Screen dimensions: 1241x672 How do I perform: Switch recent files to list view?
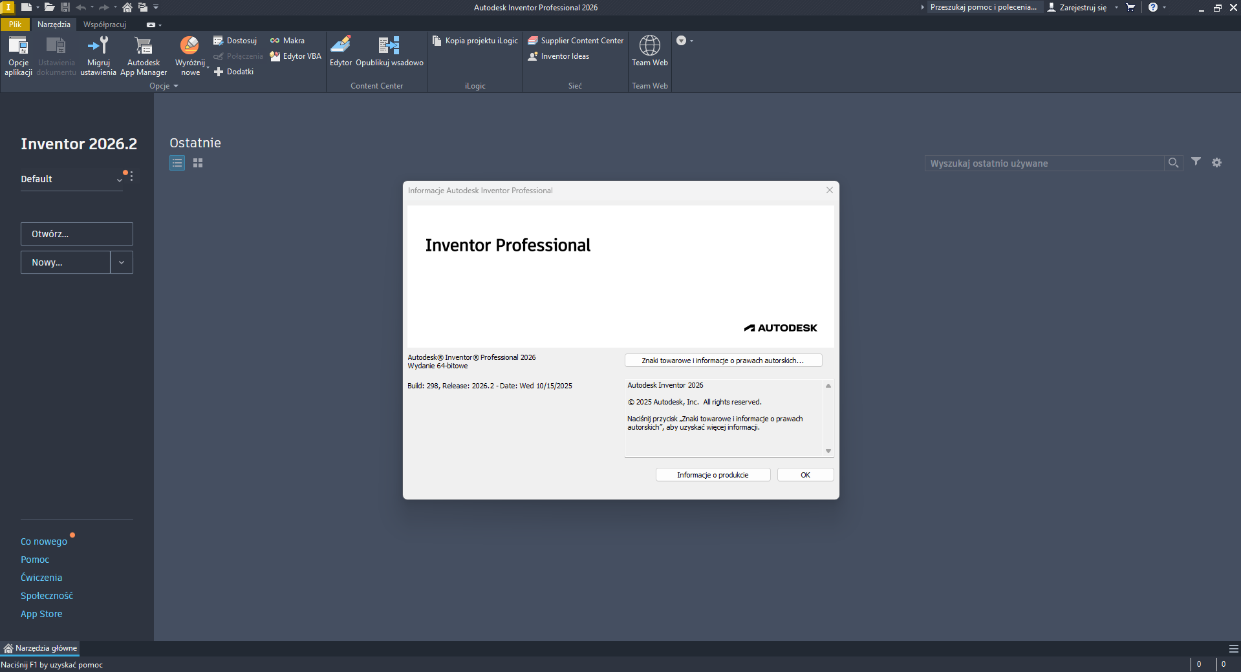(177, 163)
